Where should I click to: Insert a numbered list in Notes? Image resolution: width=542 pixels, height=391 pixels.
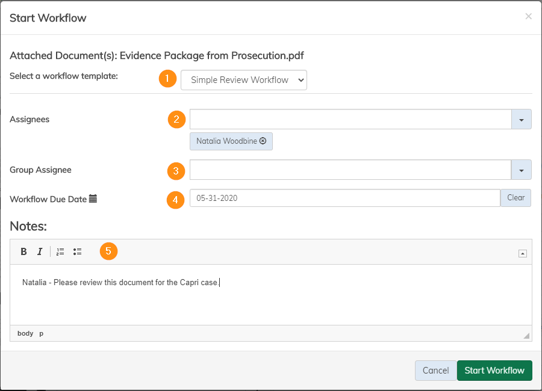point(60,251)
